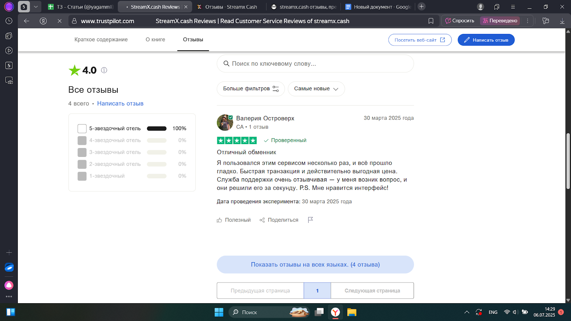Open the Самые новые sort dropdown
The width and height of the screenshot is (571, 321).
316,89
